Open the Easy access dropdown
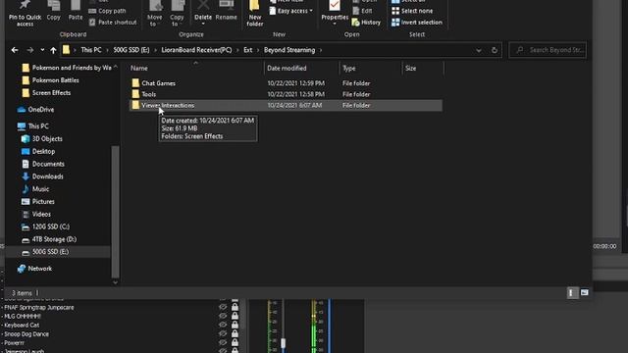The width and height of the screenshot is (628, 353). 290,11
